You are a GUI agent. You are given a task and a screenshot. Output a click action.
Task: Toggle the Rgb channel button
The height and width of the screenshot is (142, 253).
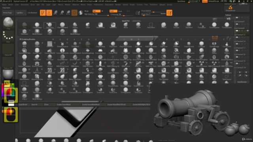tap(96, 11)
